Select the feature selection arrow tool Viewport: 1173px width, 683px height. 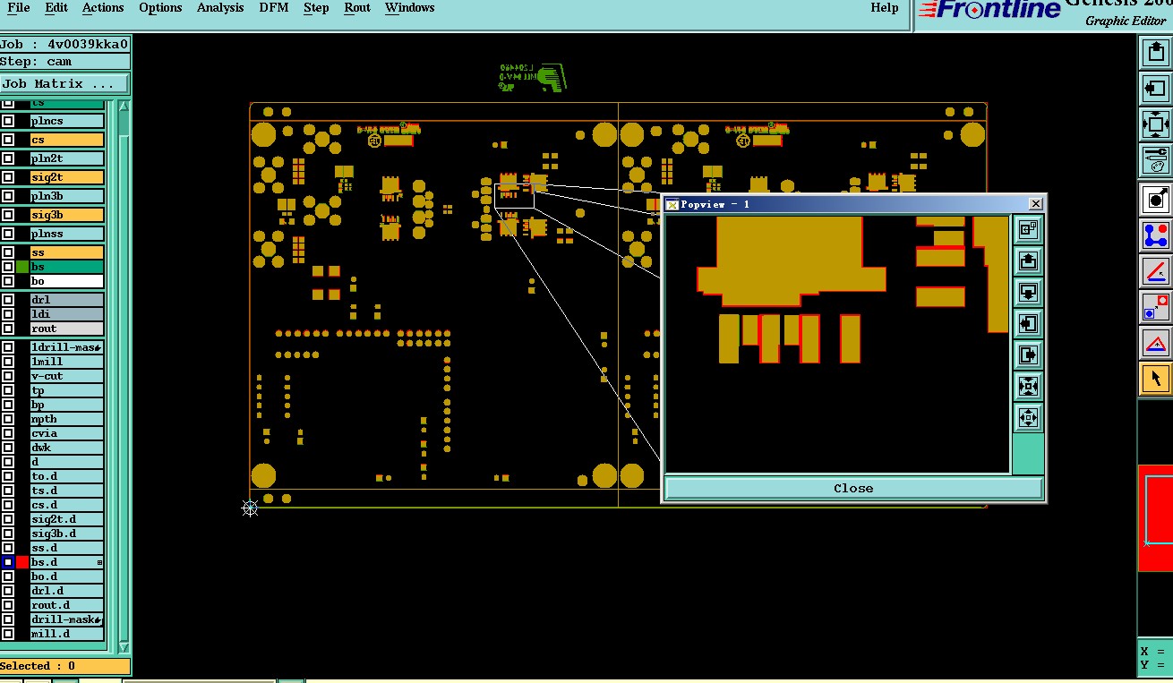(x=1155, y=378)
